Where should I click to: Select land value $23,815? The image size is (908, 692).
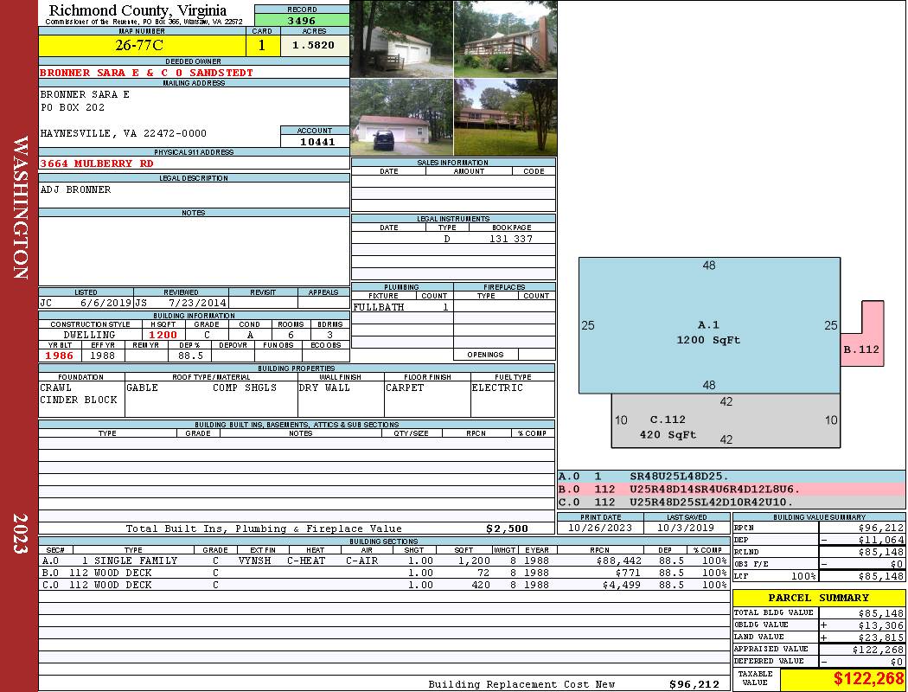(x=881, y=638)
